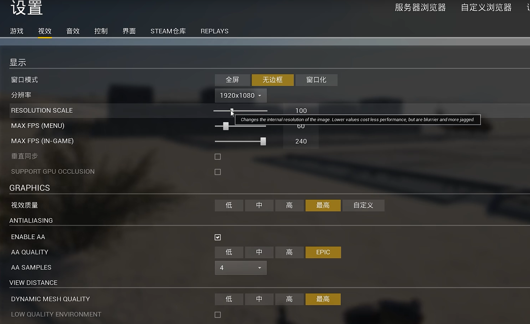Set 视效质量 to 低
Viewport: 530px width, 324px height.
coord(229,205)
